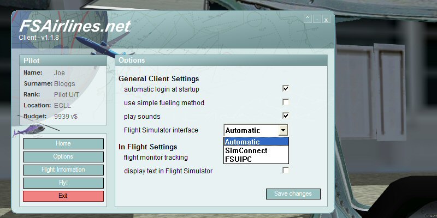Click the surname value Bloggs
Screen dimensions: 437x218
[x=64, y=84]
